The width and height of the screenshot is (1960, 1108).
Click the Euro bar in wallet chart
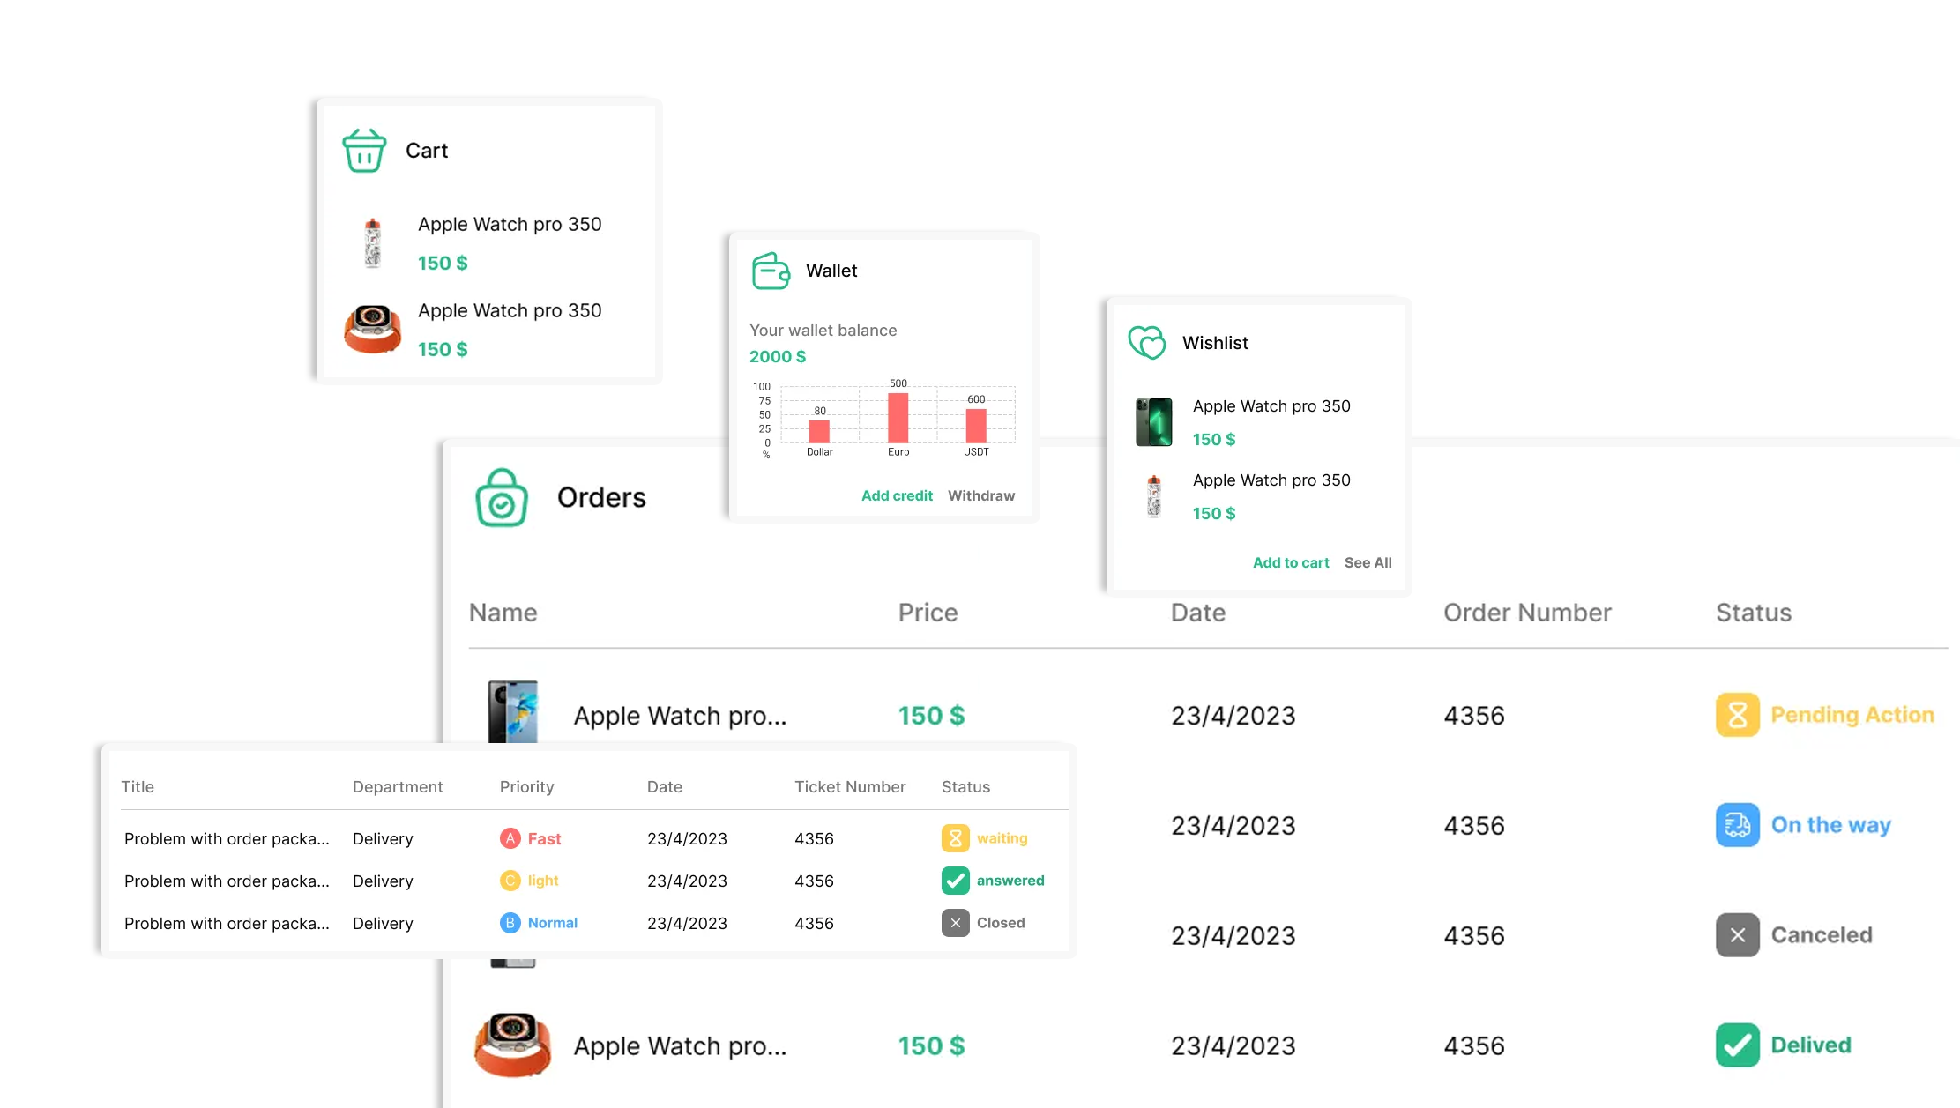(x=898, y=419)
